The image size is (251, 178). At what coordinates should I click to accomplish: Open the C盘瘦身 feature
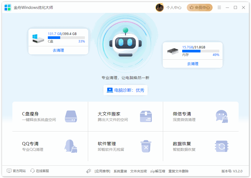pos(50,116)
